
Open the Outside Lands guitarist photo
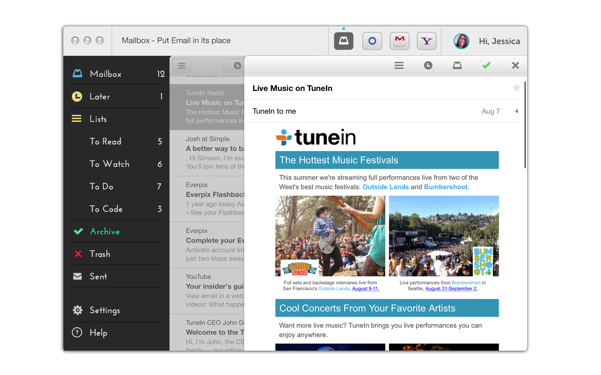(x=330, y=236)
